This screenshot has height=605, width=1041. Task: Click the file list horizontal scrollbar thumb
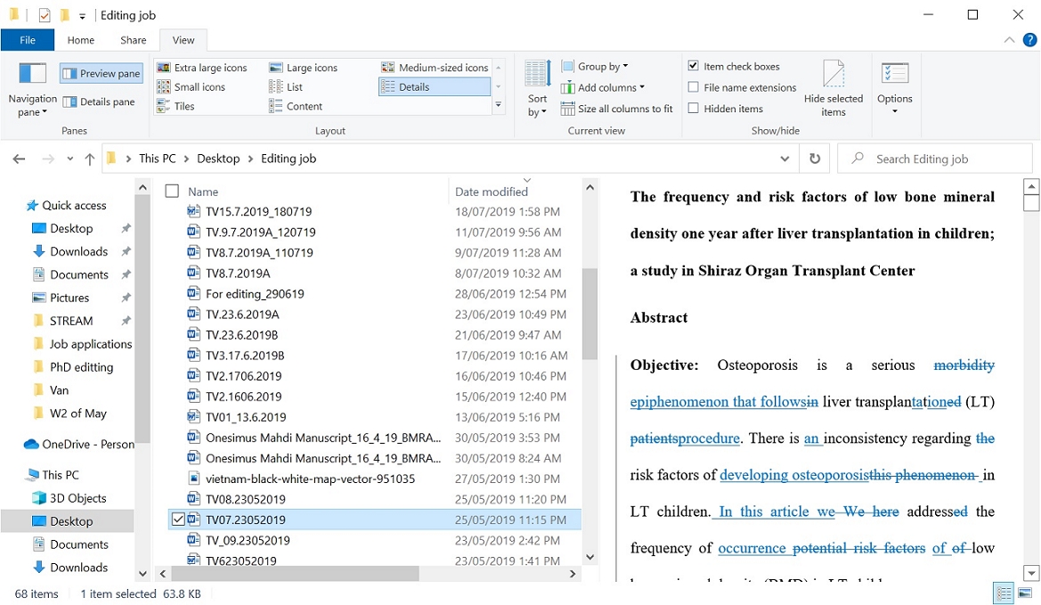(295, 573)
